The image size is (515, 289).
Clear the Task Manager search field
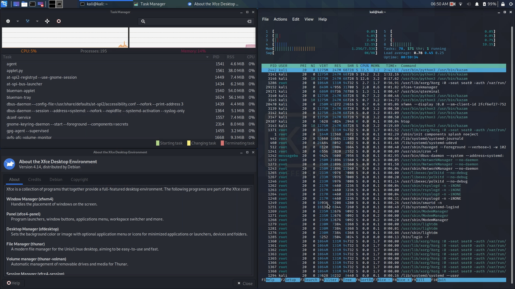click(x=249, y=22)
